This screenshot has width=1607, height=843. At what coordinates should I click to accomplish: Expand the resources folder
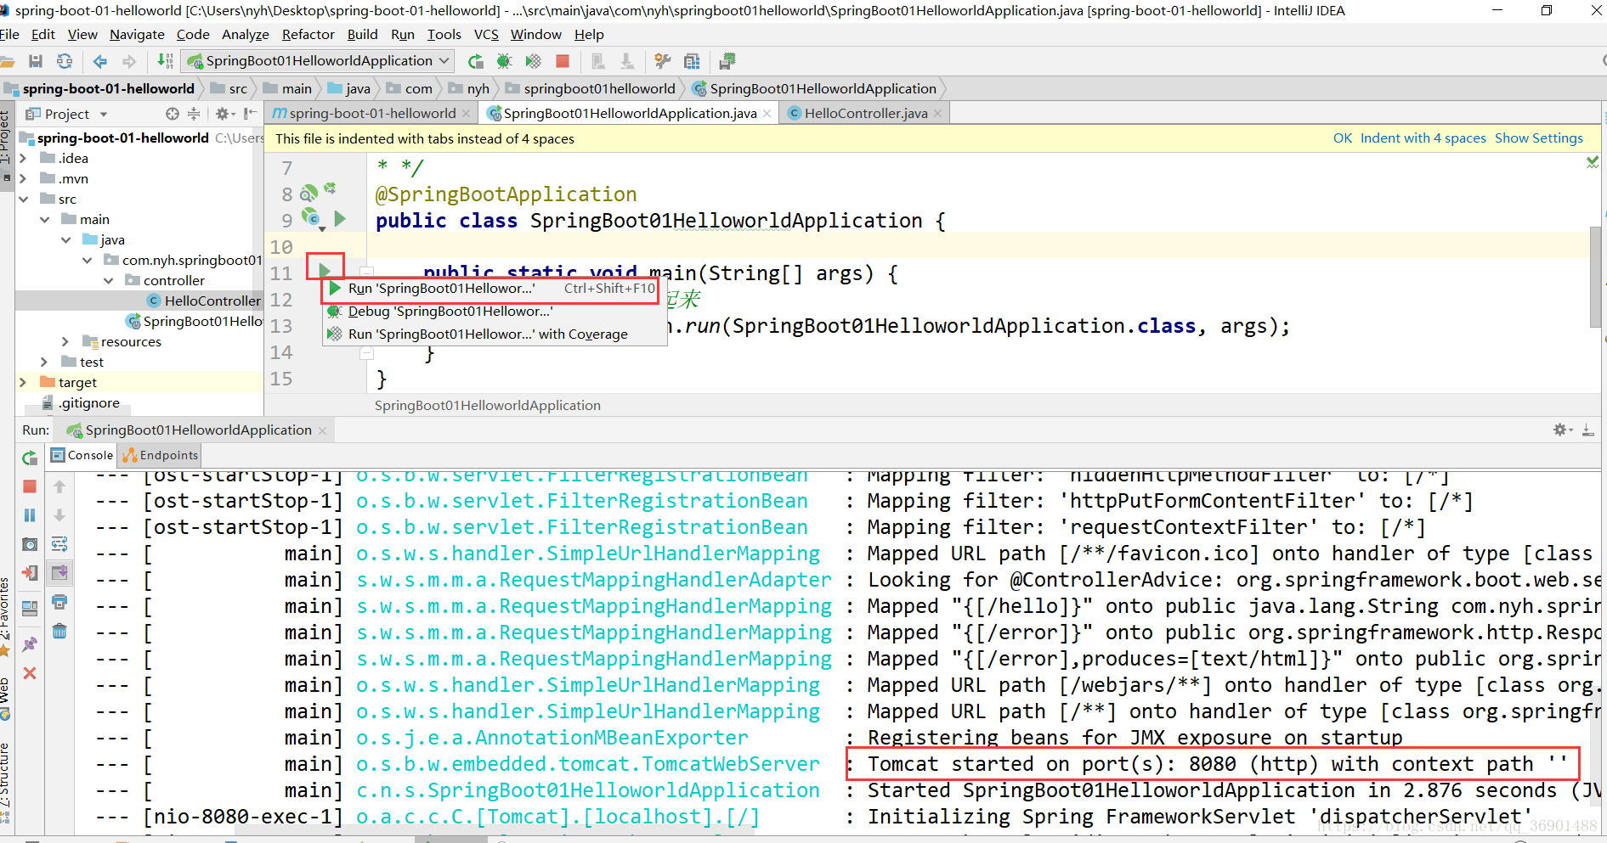click(65, 341)
